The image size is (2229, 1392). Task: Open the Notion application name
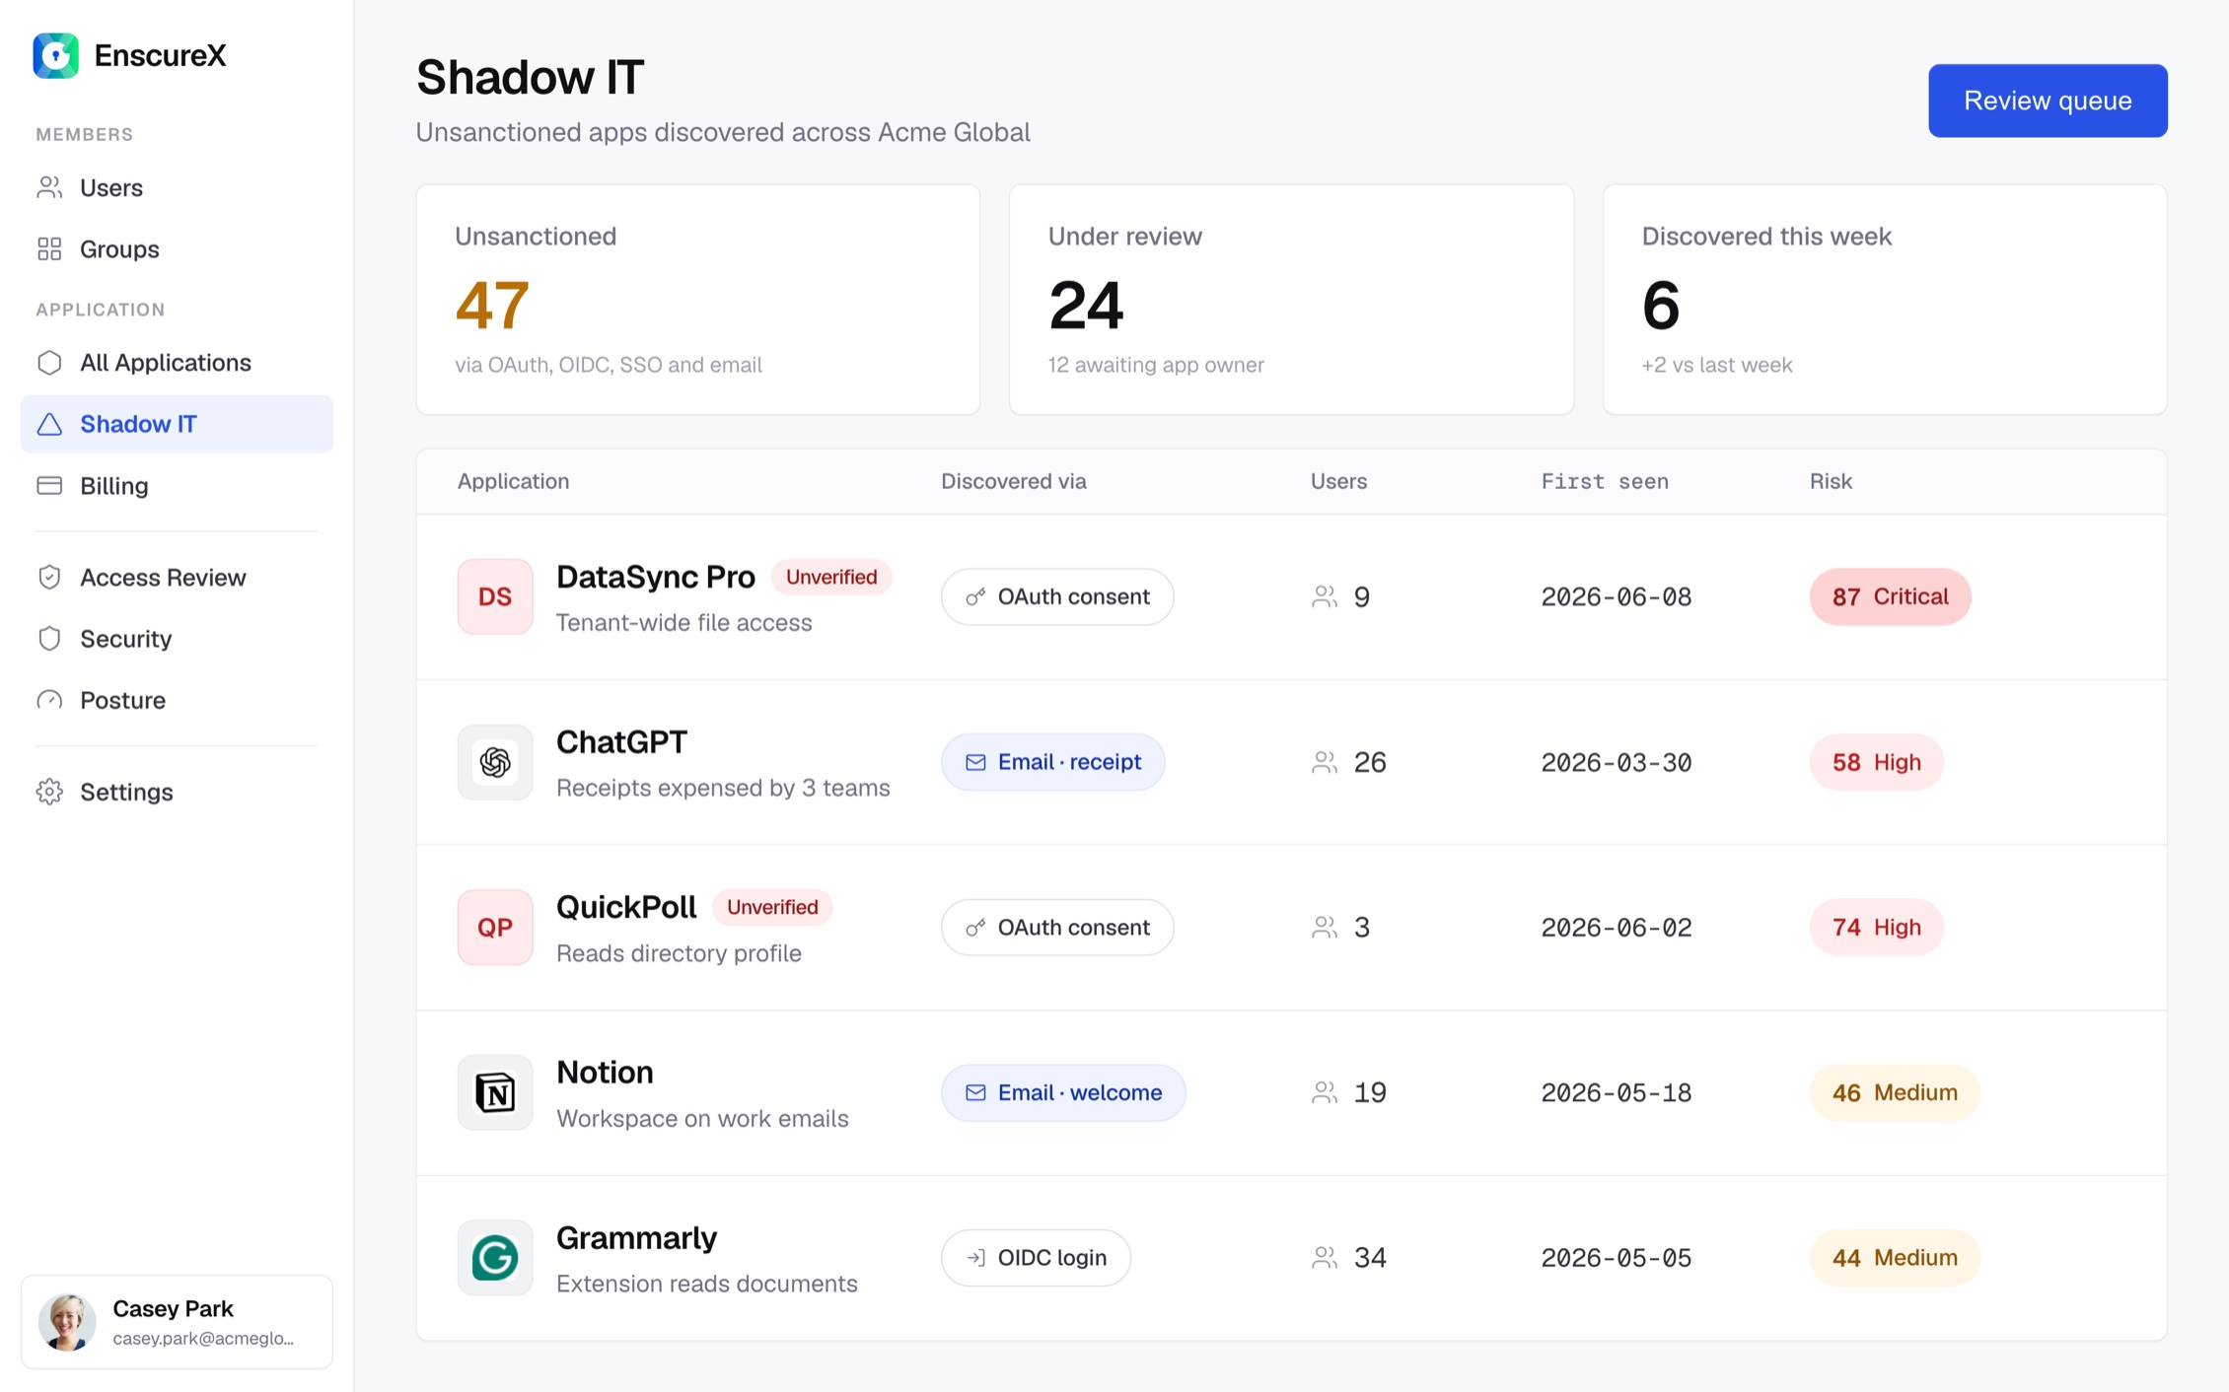(605, 1072)
